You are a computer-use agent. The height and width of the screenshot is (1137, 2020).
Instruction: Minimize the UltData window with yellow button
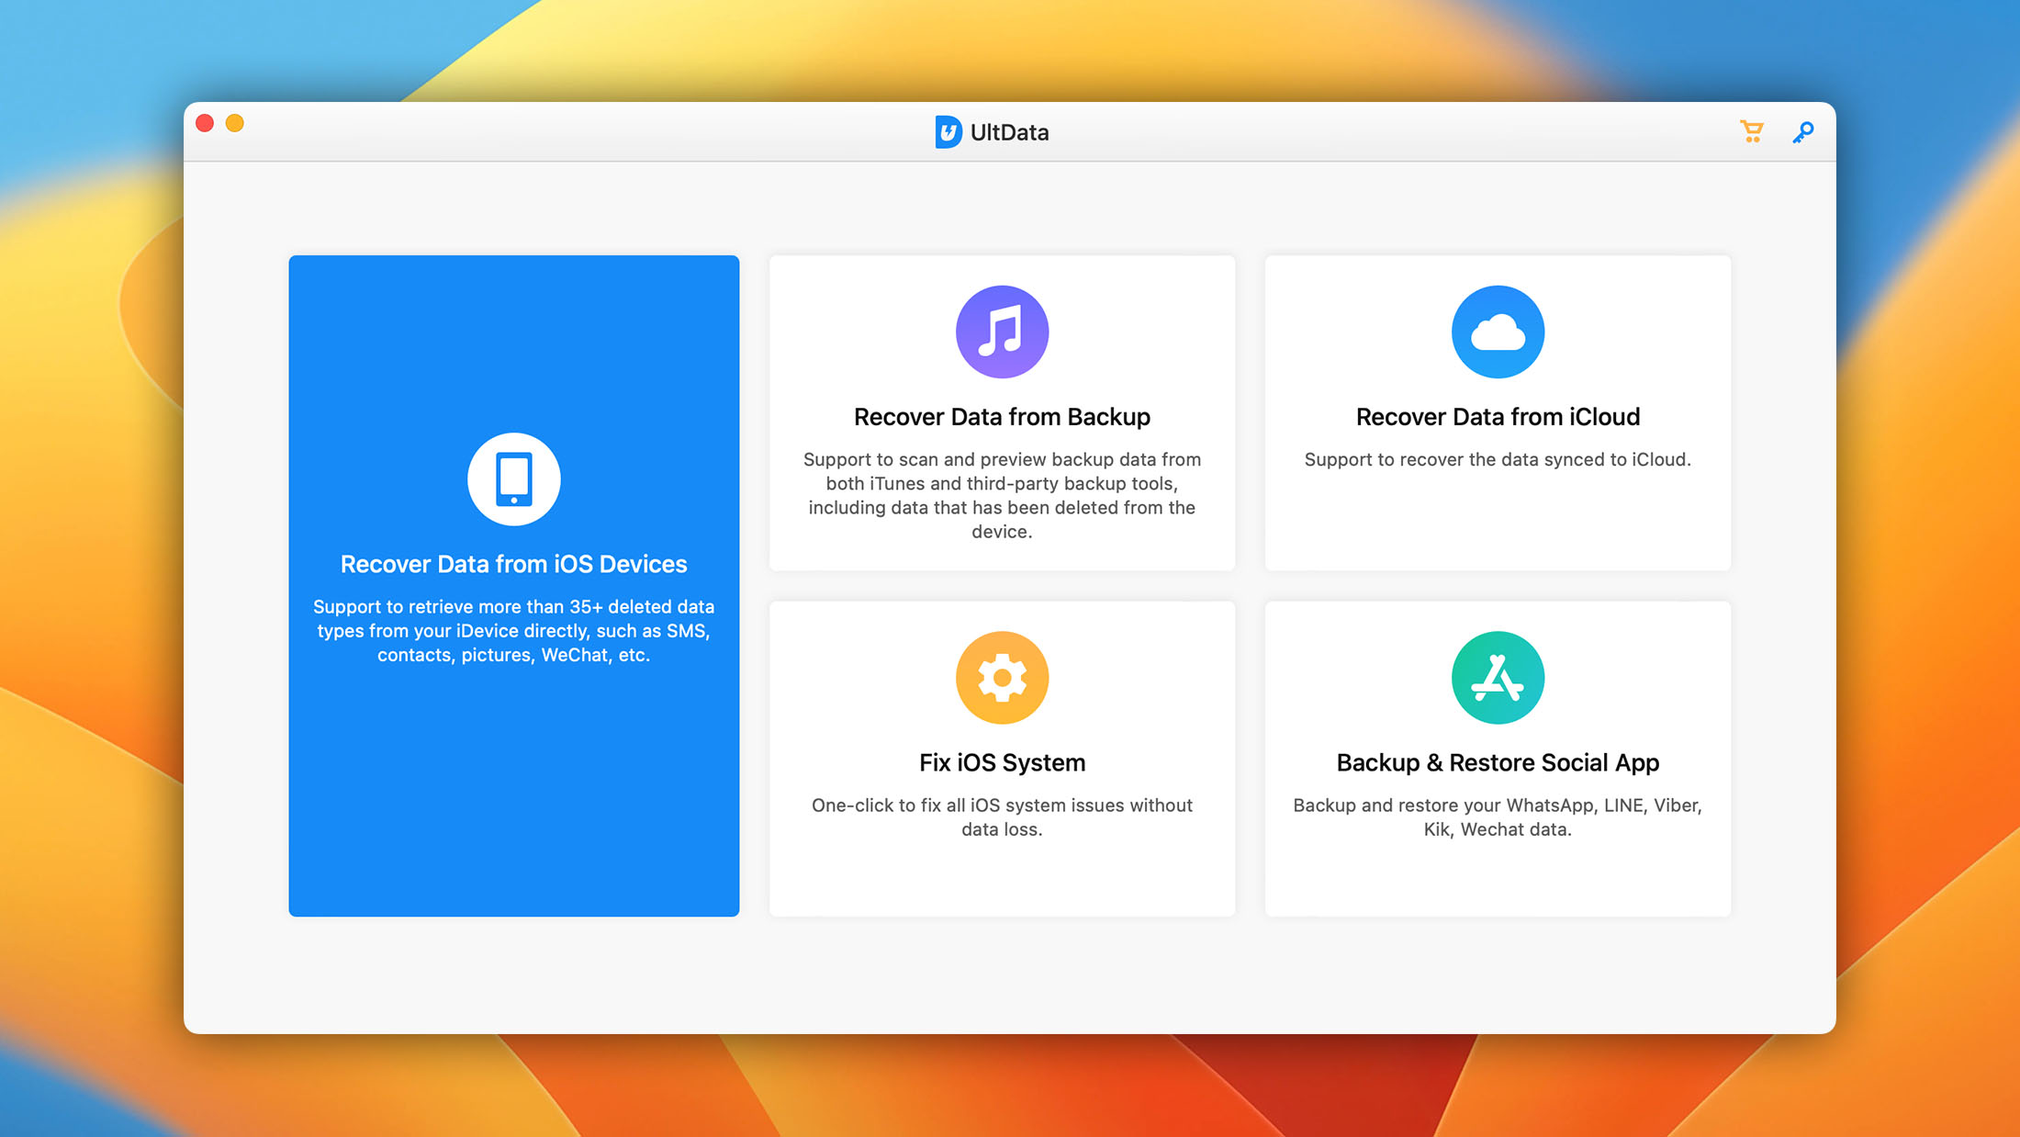235,123
